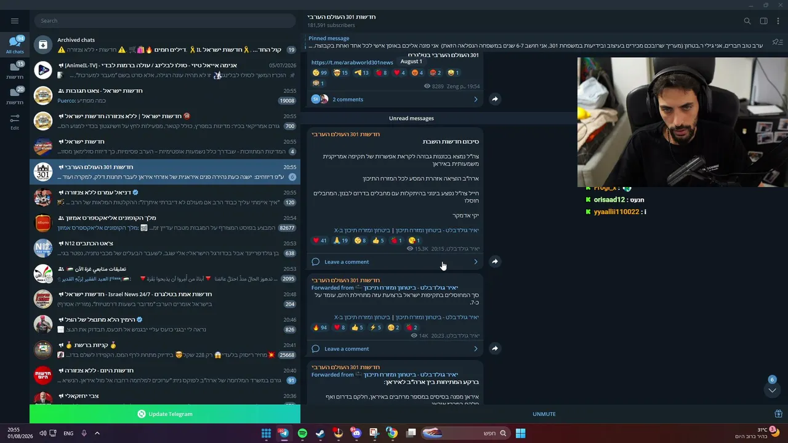This screenshot has height=443, width=788.
Task: Click Edit folders in the sidebar
Action: (x=15, y=121)
